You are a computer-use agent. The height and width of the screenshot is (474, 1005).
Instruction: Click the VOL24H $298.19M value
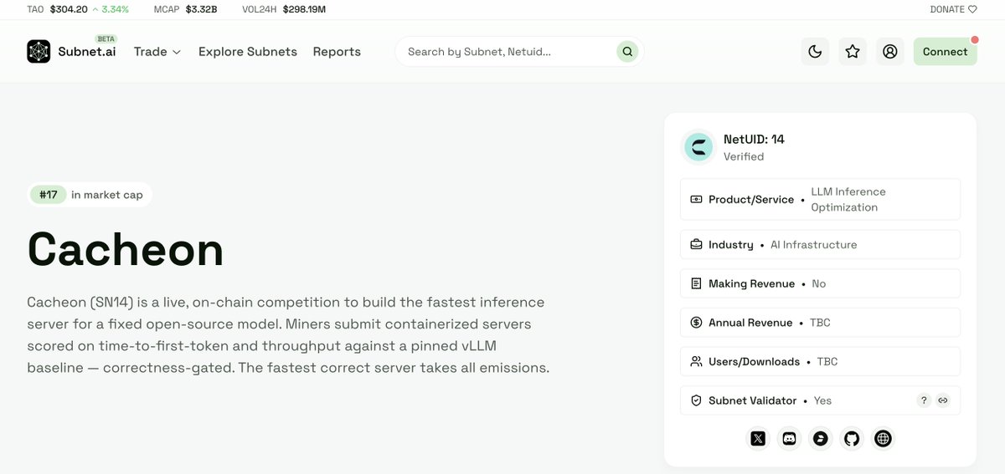304,9
